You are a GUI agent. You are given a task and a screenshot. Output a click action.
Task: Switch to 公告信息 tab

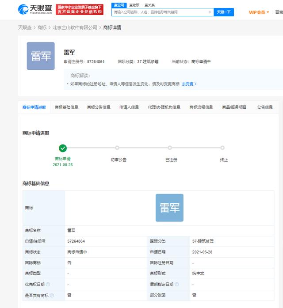click(x=265, y=107)
